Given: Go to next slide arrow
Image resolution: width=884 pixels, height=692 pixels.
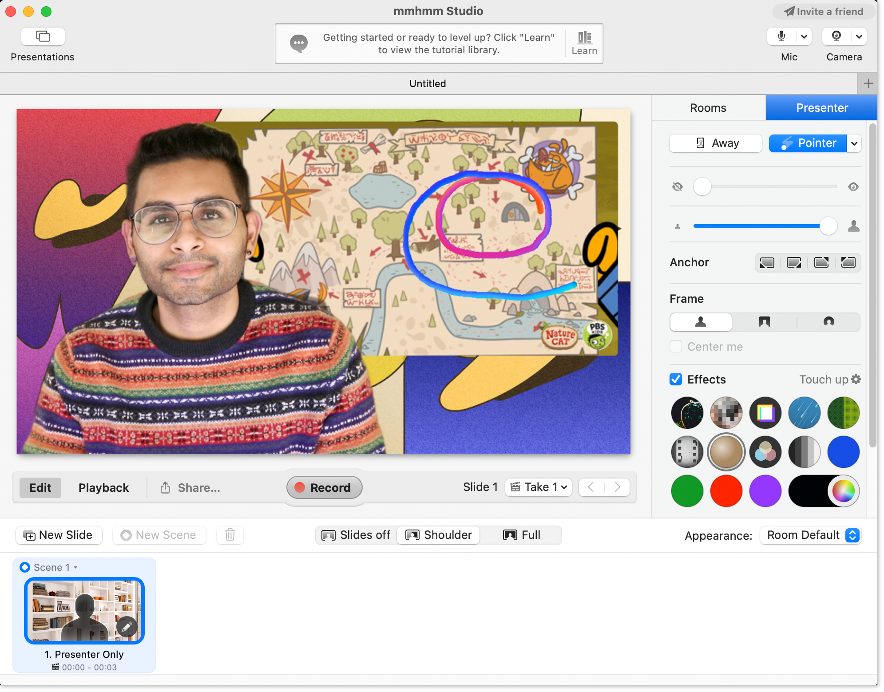Looking at the screenshot, I should (617, 487).
